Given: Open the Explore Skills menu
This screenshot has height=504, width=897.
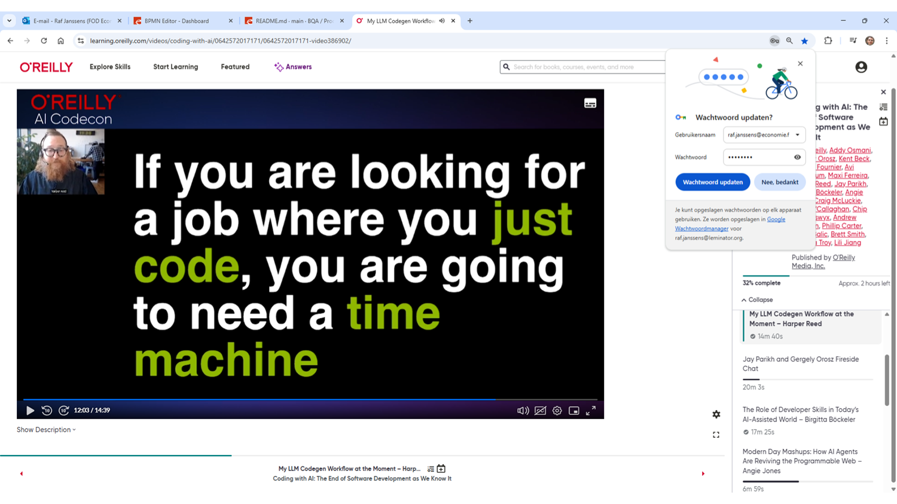Looking at the screenshot, I should point(109,67).
